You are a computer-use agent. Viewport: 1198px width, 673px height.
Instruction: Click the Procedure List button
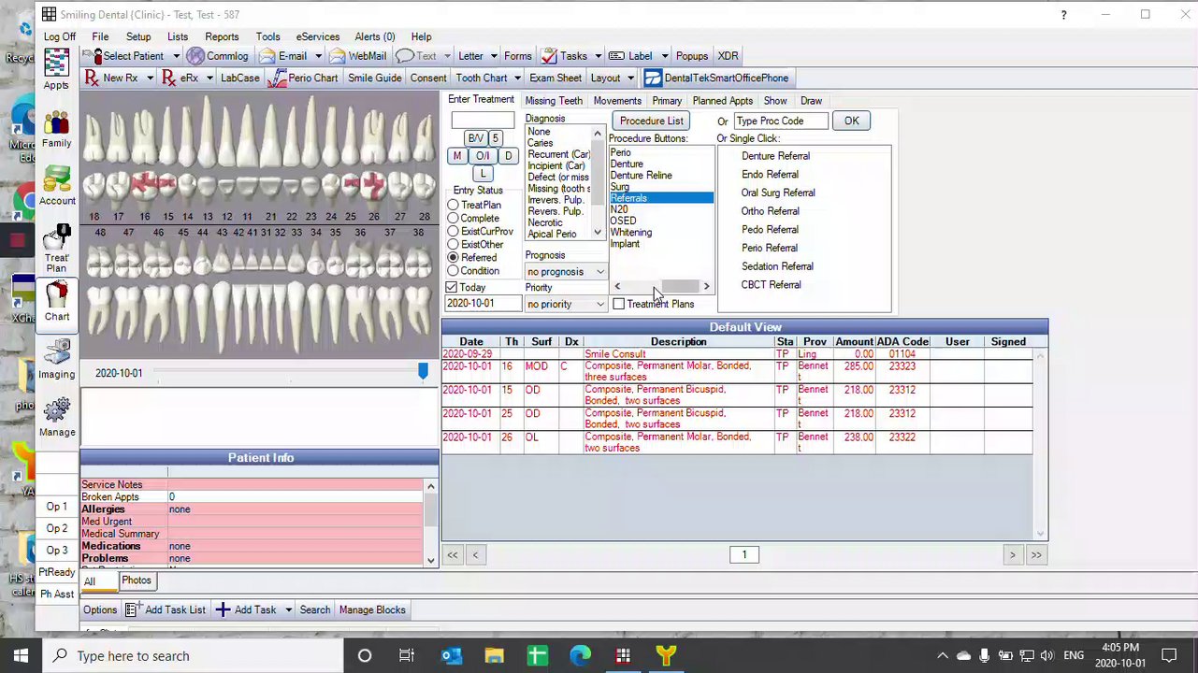point(651,122)
